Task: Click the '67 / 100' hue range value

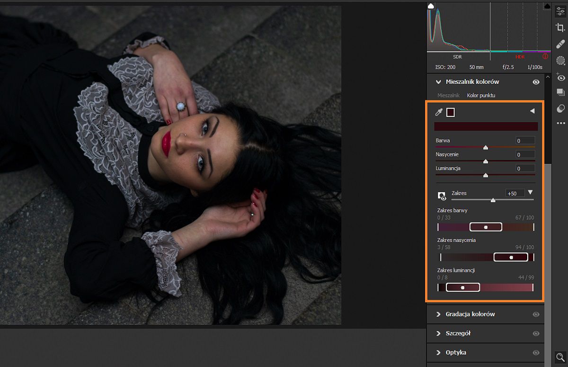Action: click(525, 217)
